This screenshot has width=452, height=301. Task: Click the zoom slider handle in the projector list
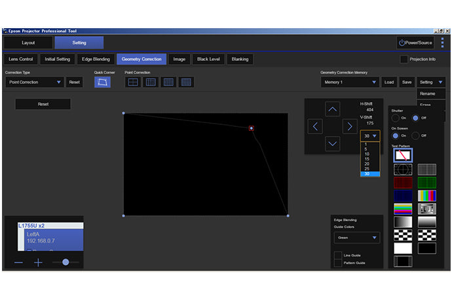coord(66,262)
